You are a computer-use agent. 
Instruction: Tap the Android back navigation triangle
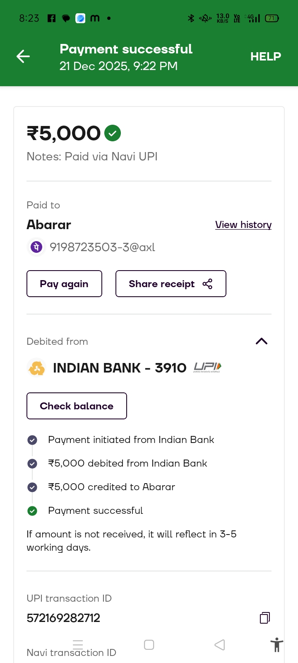point(220,645)
